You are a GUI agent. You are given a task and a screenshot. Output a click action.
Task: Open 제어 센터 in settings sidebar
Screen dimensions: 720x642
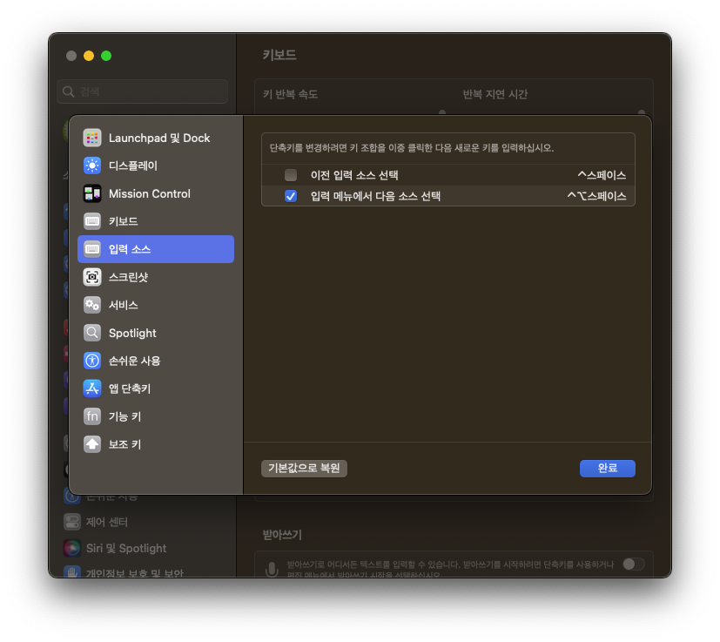(145, 522)
